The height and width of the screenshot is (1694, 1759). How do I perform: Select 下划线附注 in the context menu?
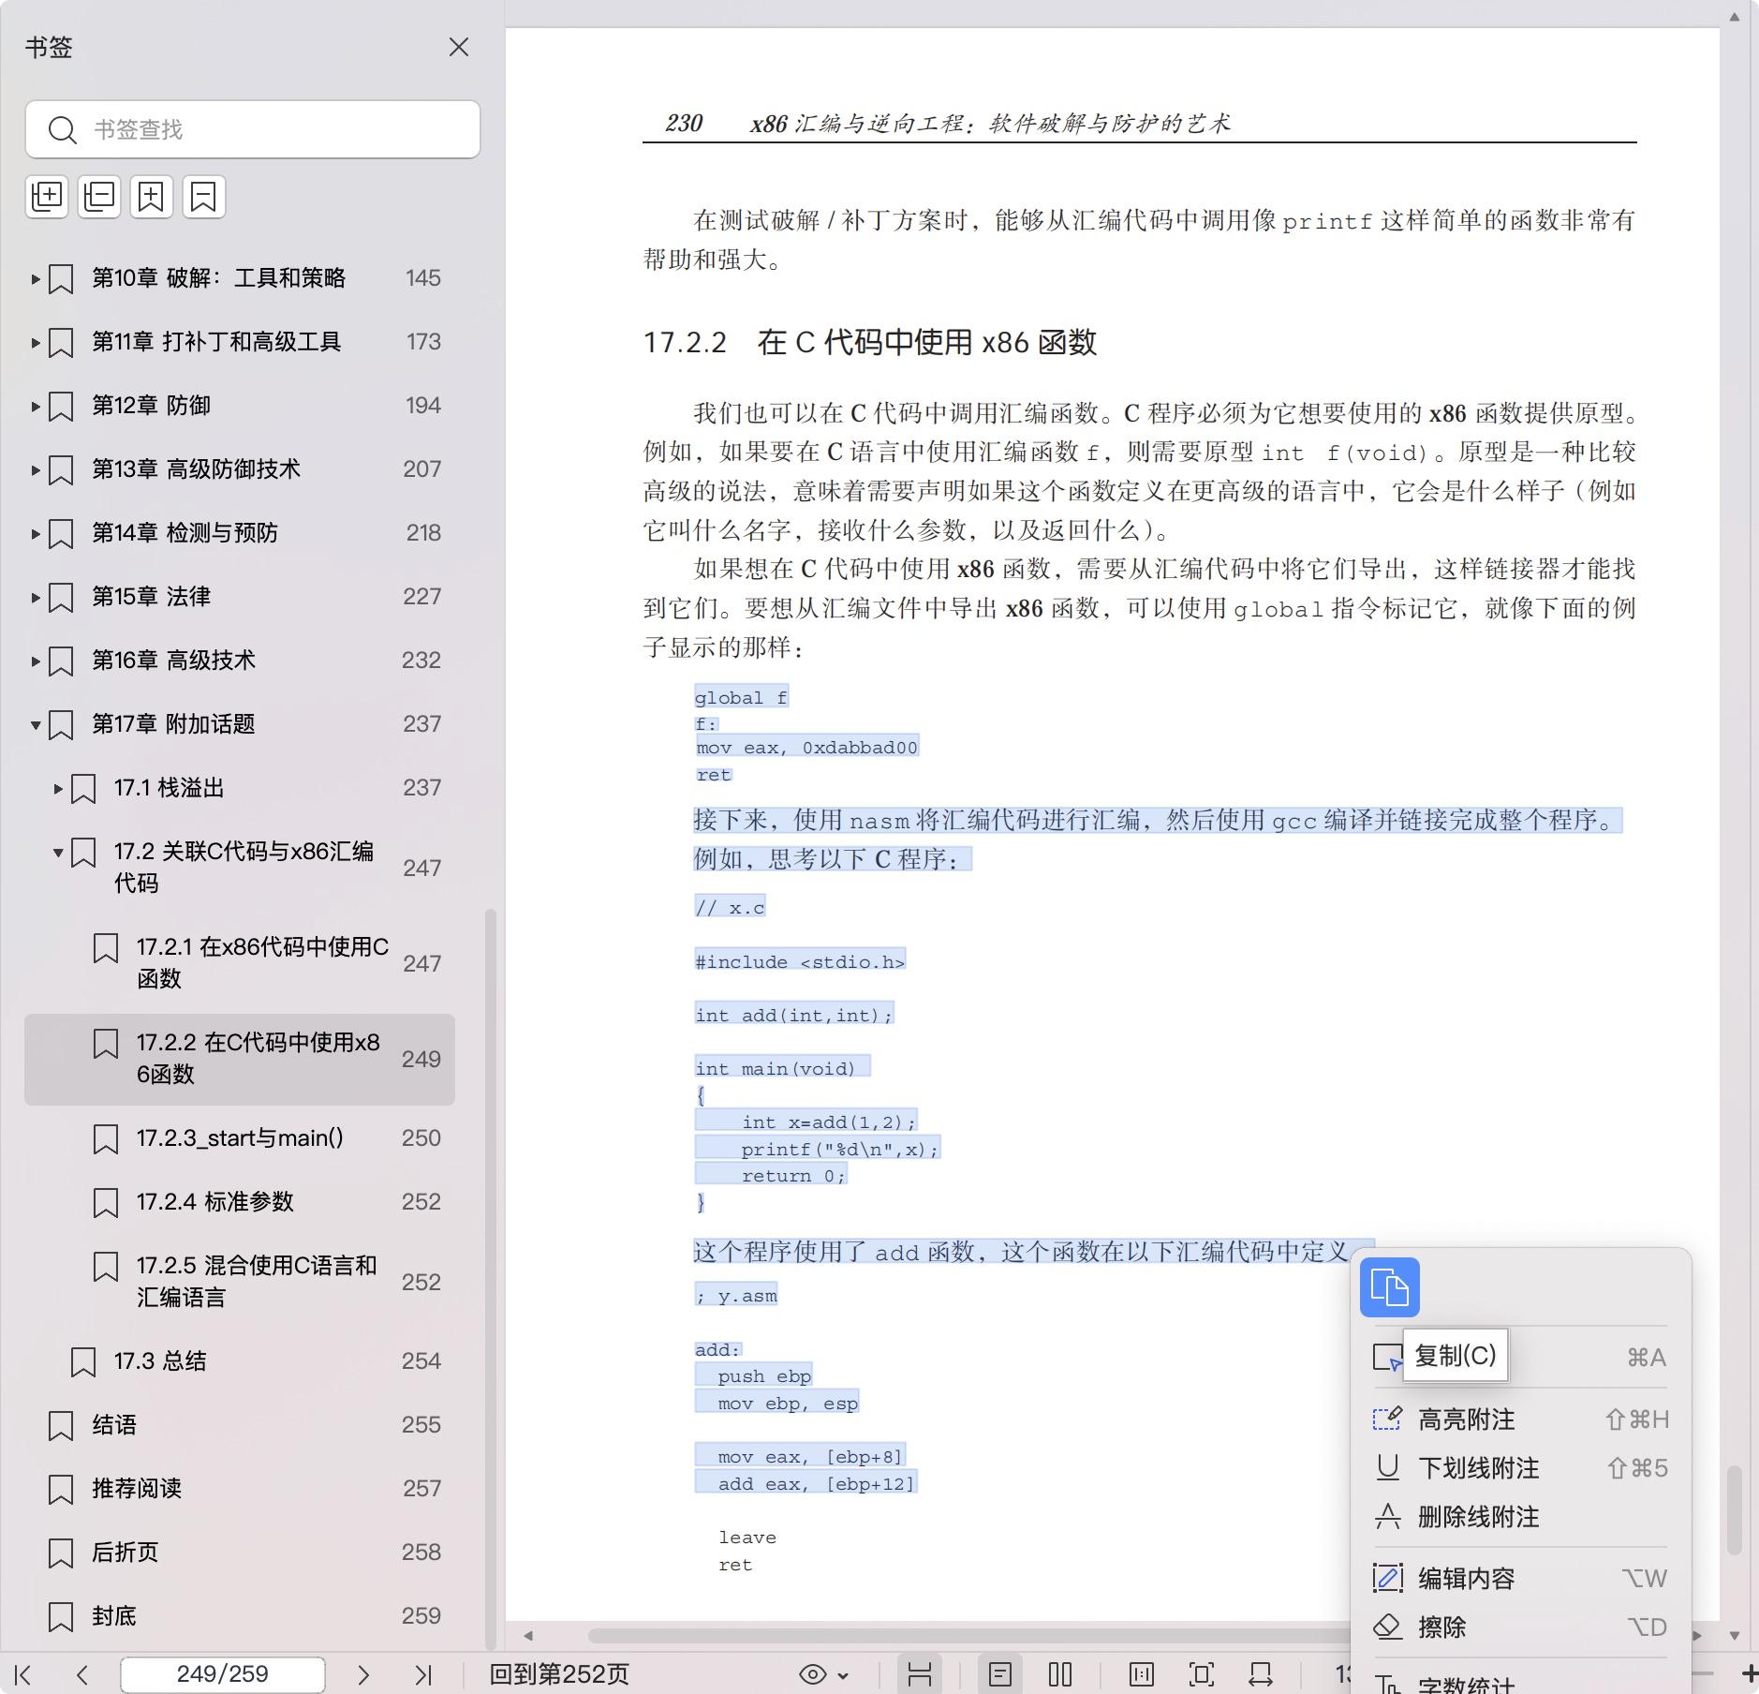(1478, 1468)
